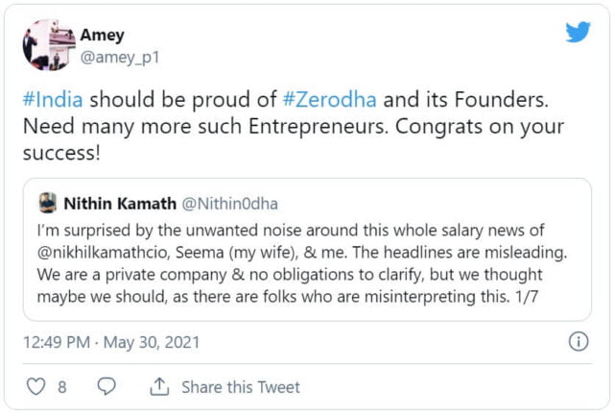Click the like count of 8
The height and width of the screenshot is (415, 614).
click(62, 387)
